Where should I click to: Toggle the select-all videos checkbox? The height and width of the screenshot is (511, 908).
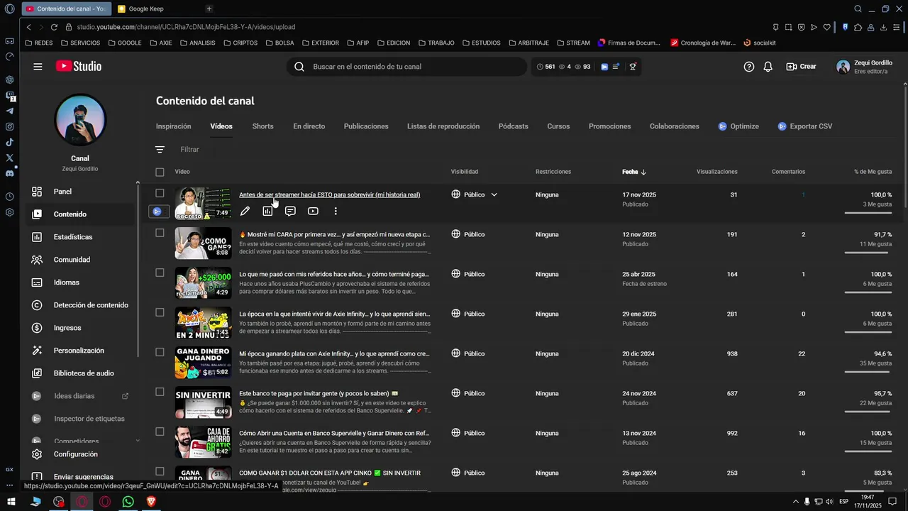coord(160,172)
